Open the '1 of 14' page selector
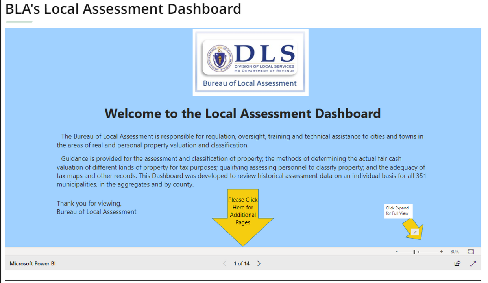 click(x=242, y=263)
